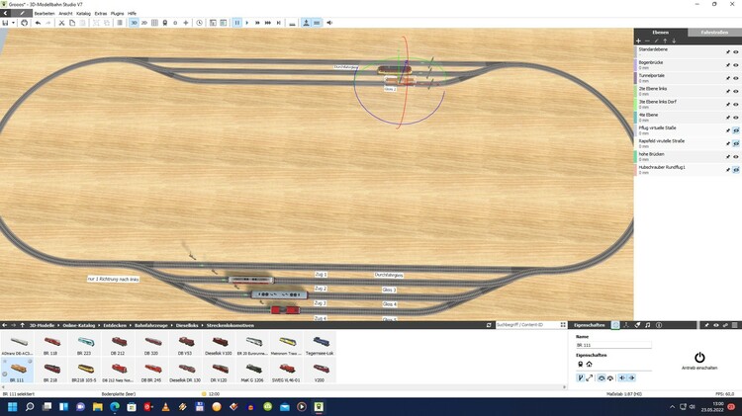Toggle visibility of the Tunnelportale layer
Viewport: 742px width, 416px height.
pyautogui.click(x=736, y=78)
